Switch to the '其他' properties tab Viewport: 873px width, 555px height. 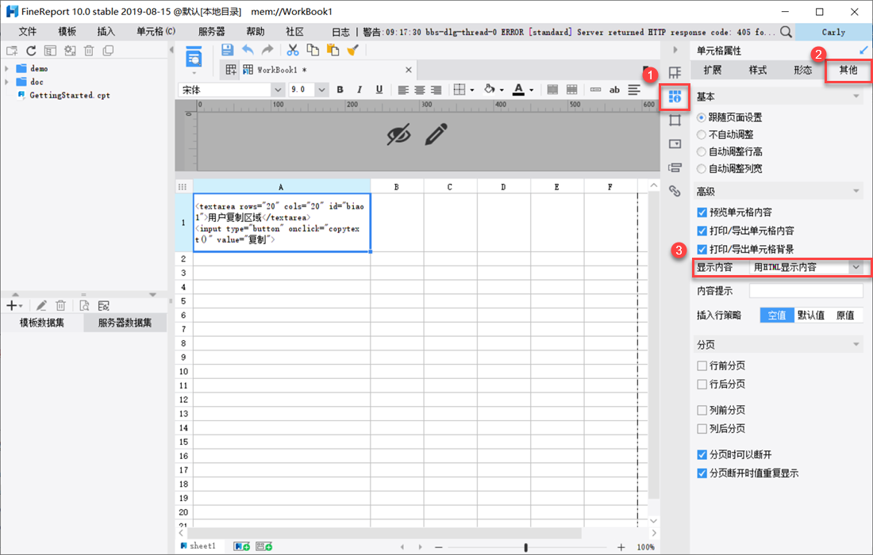(848, 70)
